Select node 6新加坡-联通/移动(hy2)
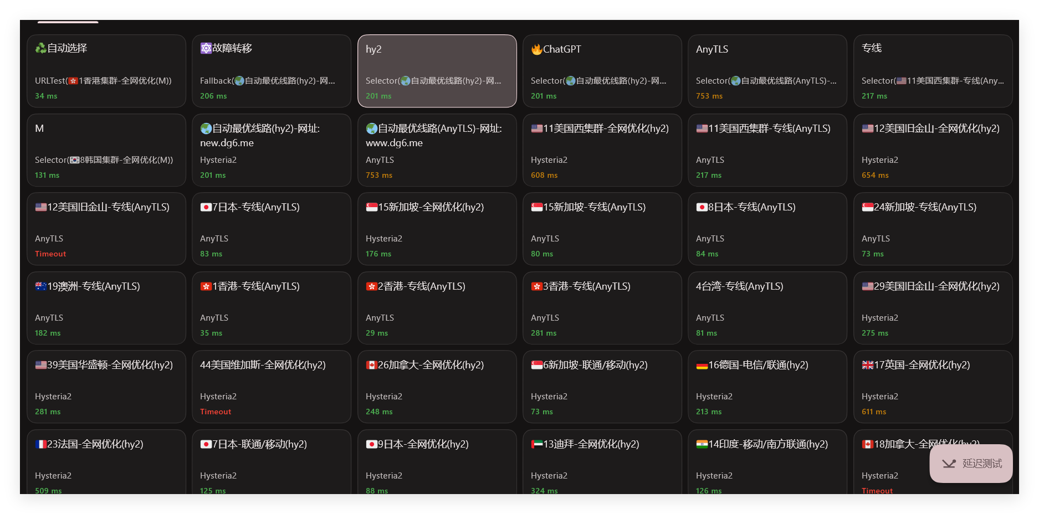 point(602,387)
